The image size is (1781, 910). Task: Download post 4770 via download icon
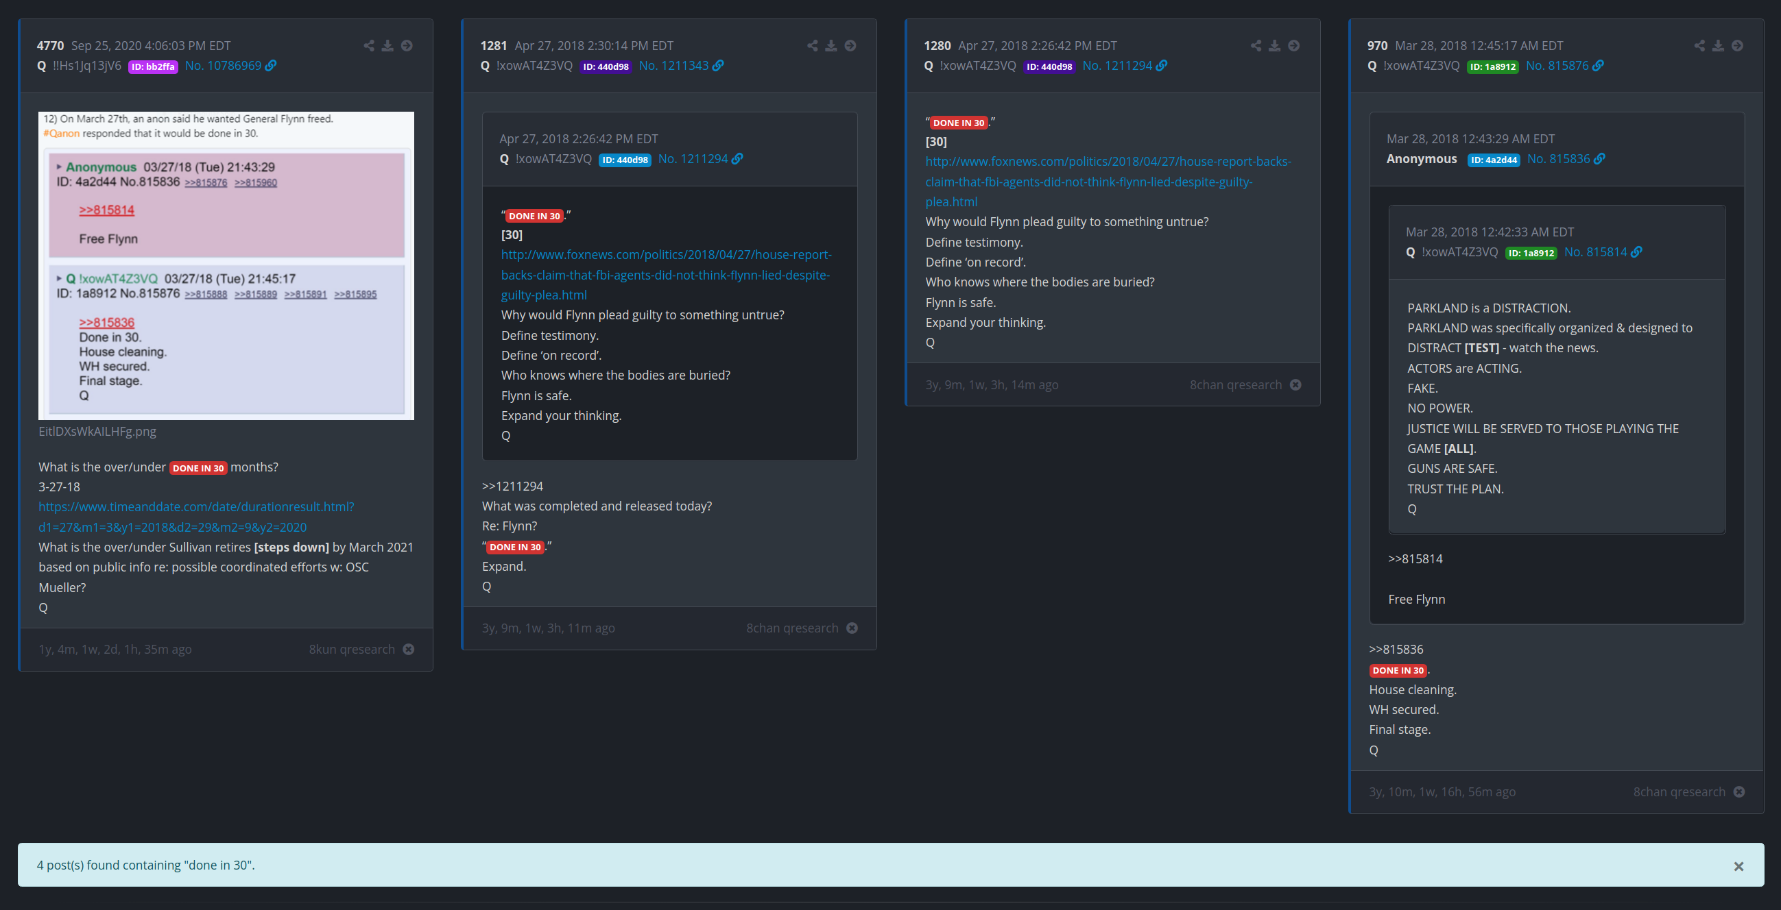[388, 46]
